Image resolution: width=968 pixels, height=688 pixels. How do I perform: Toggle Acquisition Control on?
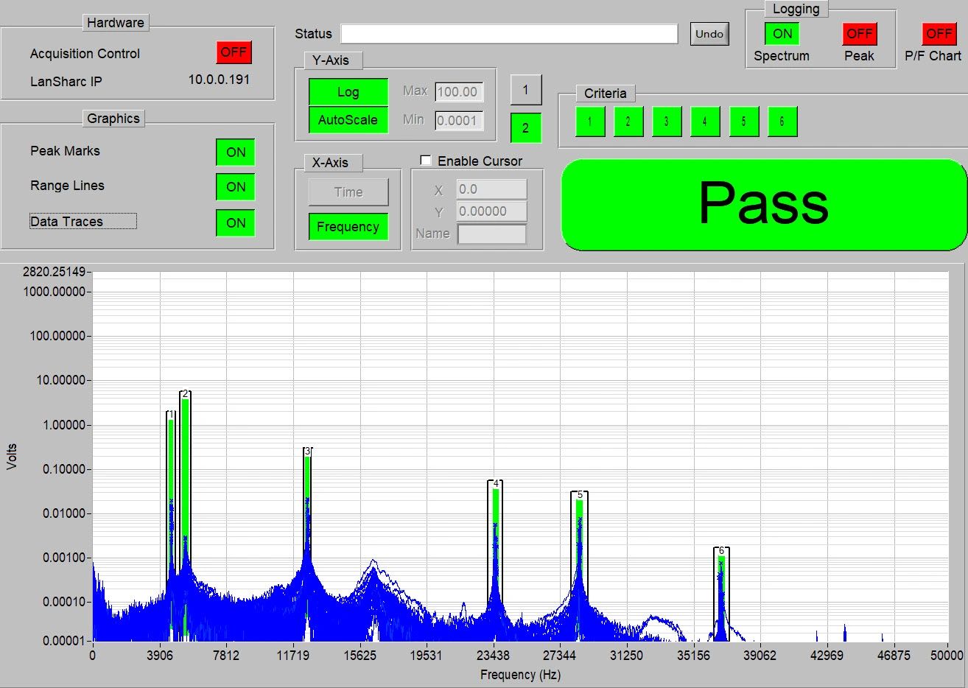pos(236,52)
